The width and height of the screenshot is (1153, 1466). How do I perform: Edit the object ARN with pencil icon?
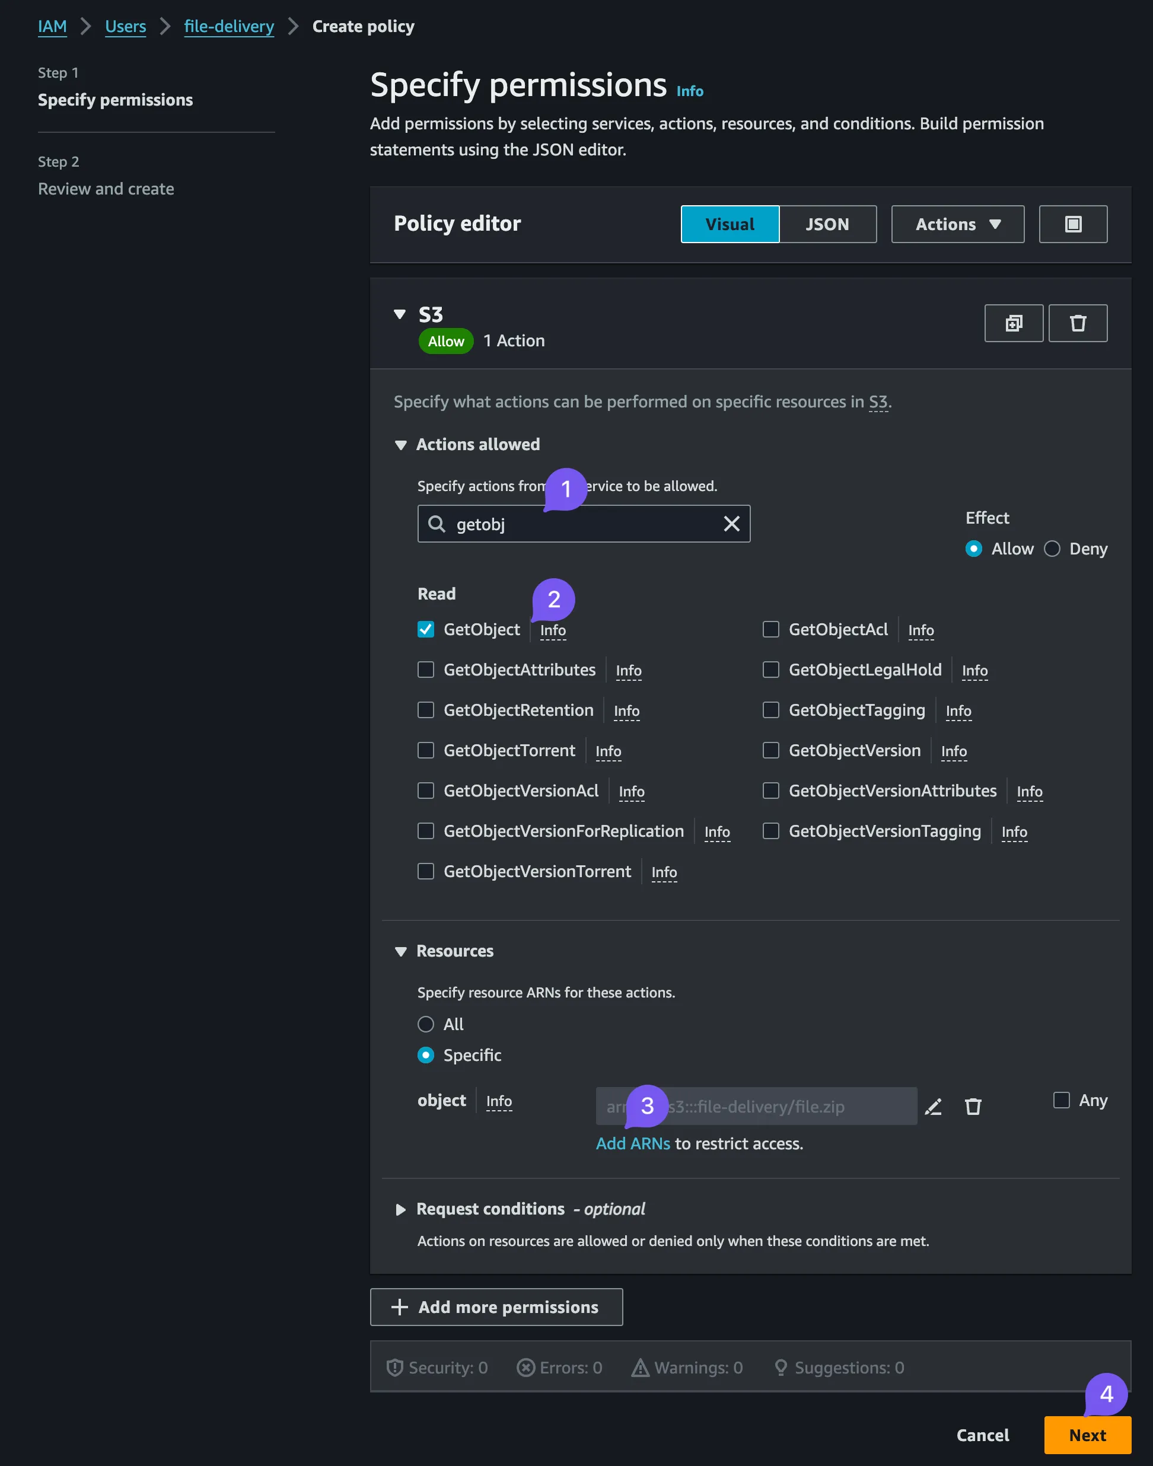coord(933,1107)
